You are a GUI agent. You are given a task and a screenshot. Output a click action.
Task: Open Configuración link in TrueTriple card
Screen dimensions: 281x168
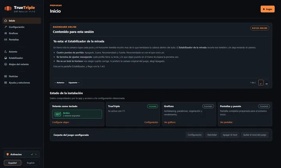tap(151, 122)
